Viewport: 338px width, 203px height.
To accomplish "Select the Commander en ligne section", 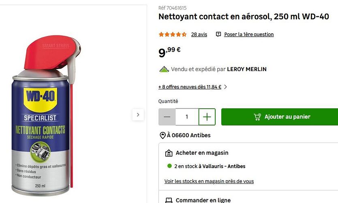I will pyautogui.click(x=203, y=200).
